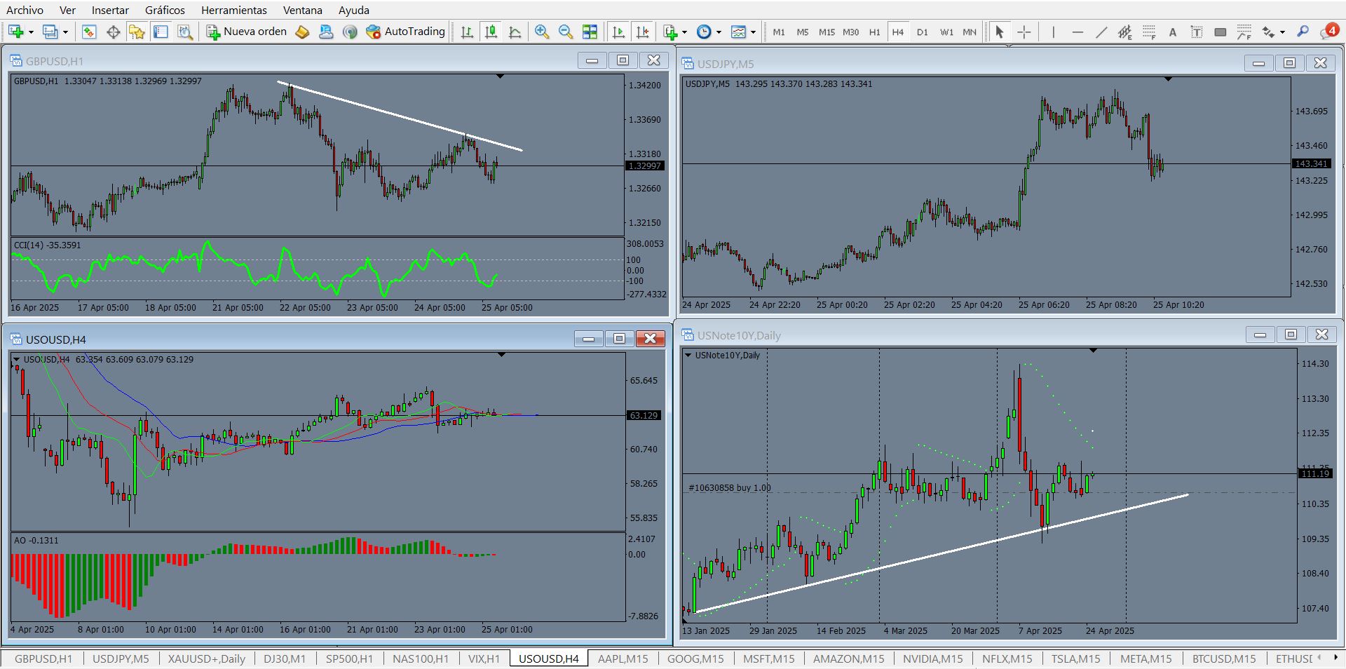Select the crosshair cursor tool

[1024, 32]
